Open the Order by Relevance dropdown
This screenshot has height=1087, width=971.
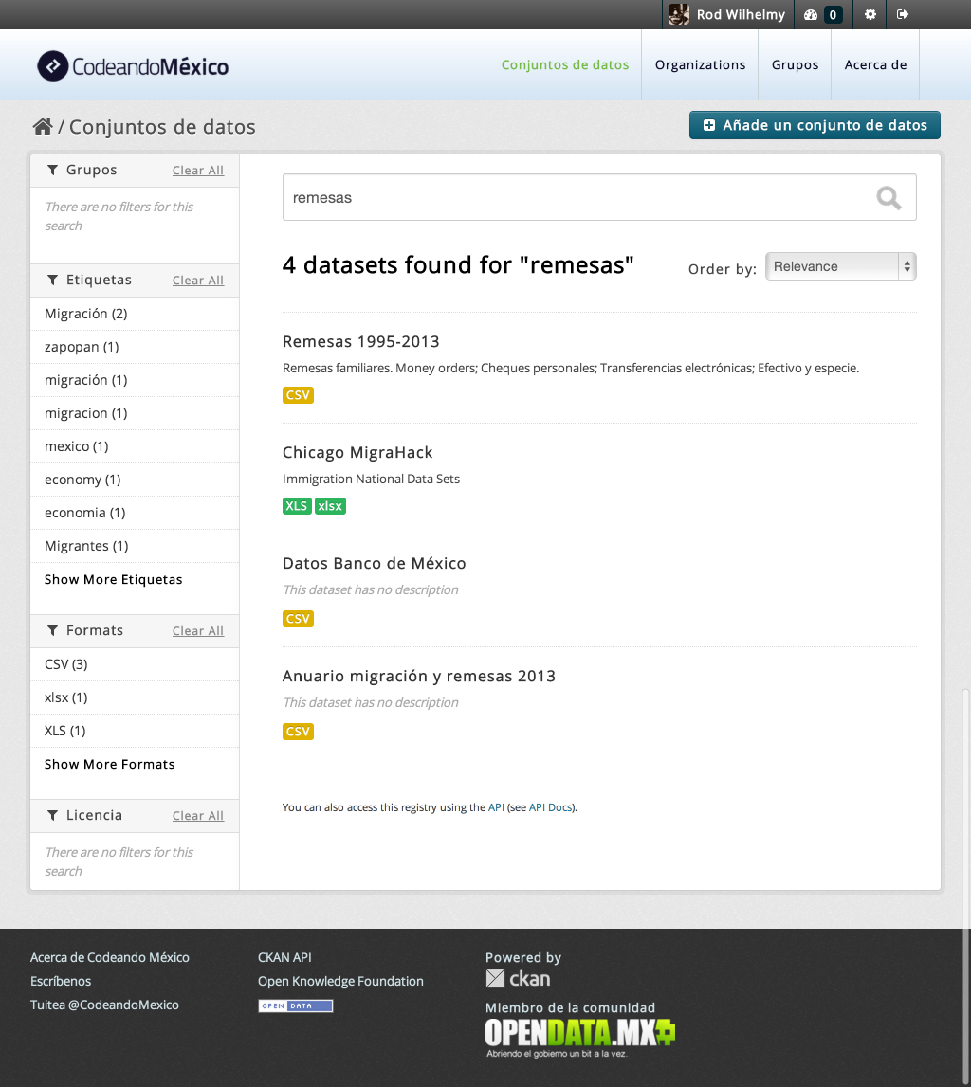(840, 266)
